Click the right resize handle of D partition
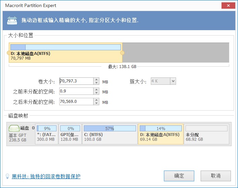Viewport: 238px width, 188px height. pyautogui.click(x=122, y=53)
